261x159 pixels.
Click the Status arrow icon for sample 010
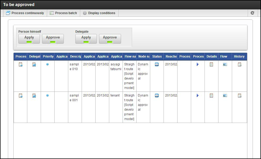(x=157, y=64)
